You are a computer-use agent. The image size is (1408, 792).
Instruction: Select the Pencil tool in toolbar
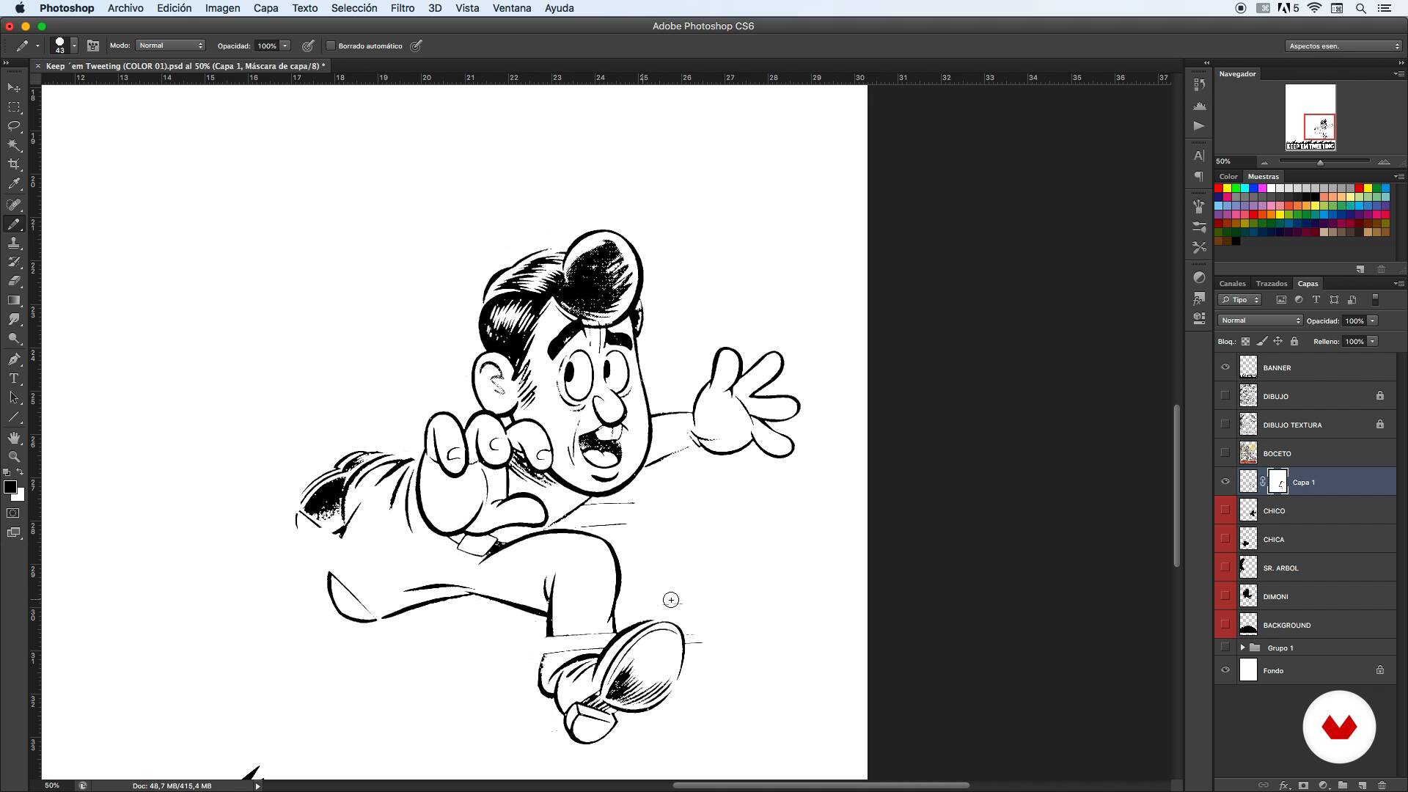click(14, 224)
